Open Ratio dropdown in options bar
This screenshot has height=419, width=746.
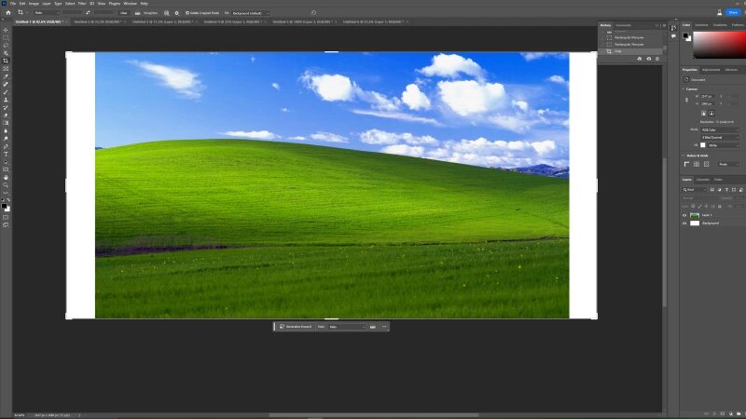[x=46, y=13]
